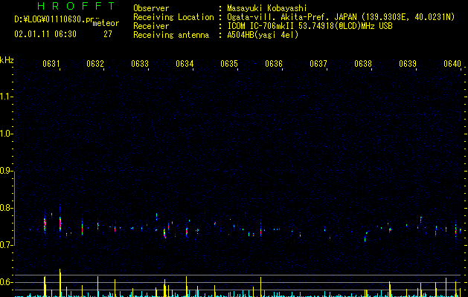The width and height of the screenshot is (468, 297).
Task: Click the 1.0 frequency axis label
Action: pyautogui.click(x=6, y=134)
